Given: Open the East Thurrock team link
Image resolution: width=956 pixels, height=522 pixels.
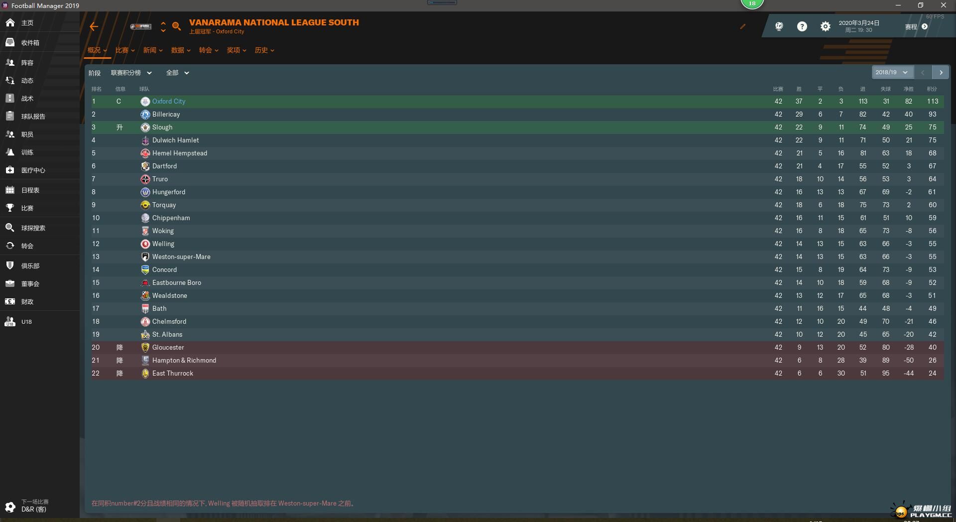Looking at the screenshot, I should tap(173, 374).
